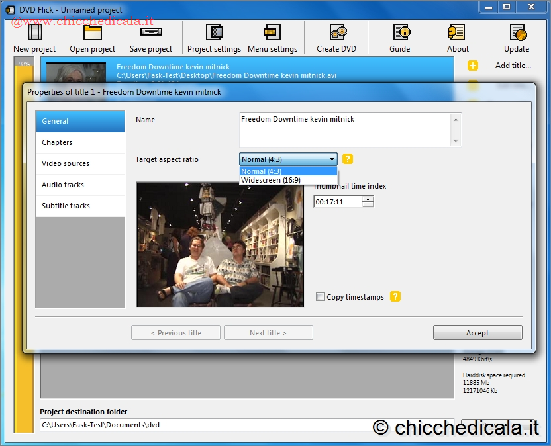551x446 pixels.
Task: Open the Video sources tab
Action: (x=80, y=163)
